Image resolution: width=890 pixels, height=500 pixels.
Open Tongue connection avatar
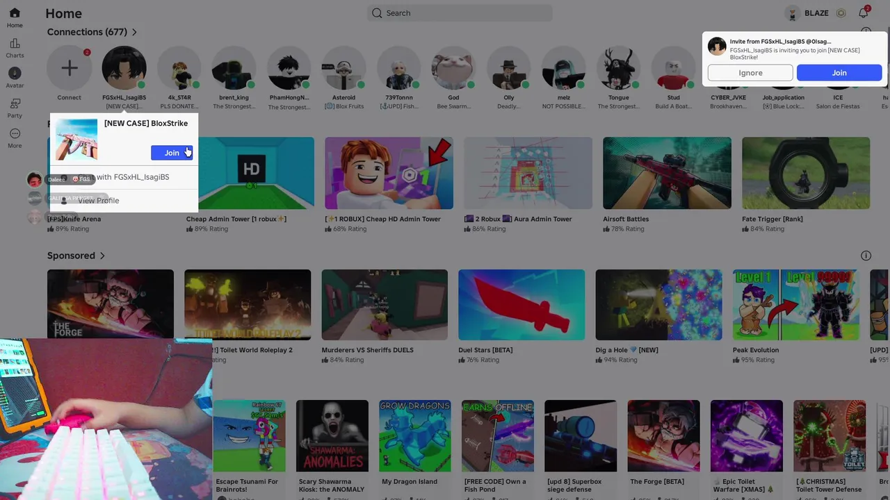618,68
